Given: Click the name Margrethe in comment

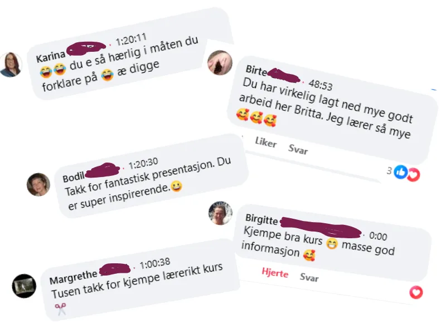Looking at the screenshot, I should pyautogui.click(x=73, y=276).
